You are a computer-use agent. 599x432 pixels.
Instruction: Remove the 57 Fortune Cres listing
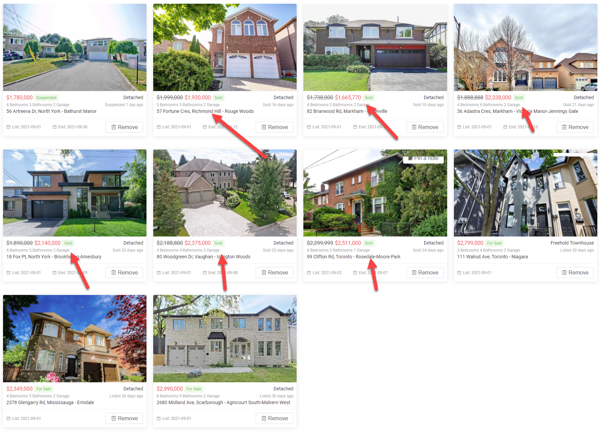pos(274,127)
